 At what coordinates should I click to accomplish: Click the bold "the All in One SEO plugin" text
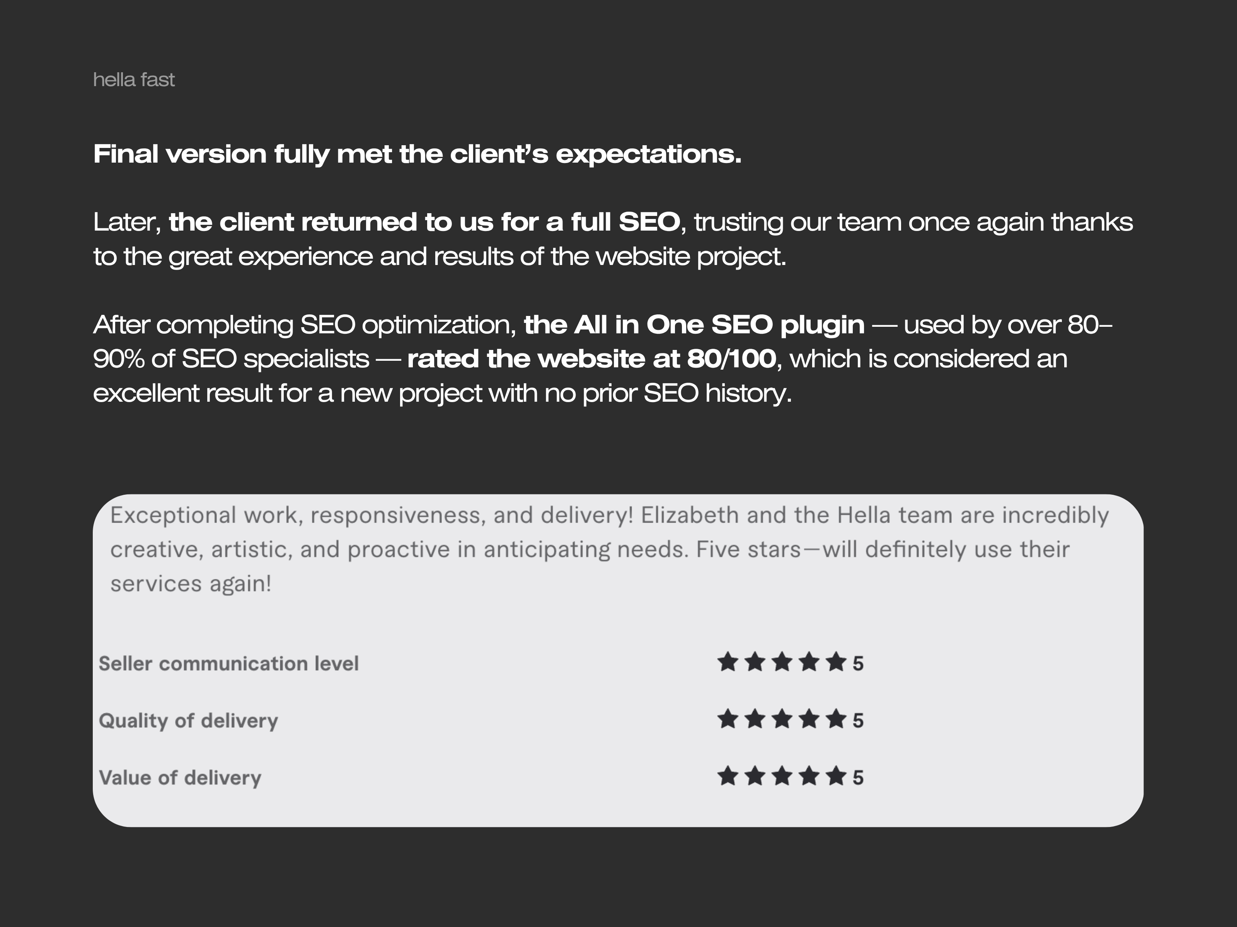[693, 325]
